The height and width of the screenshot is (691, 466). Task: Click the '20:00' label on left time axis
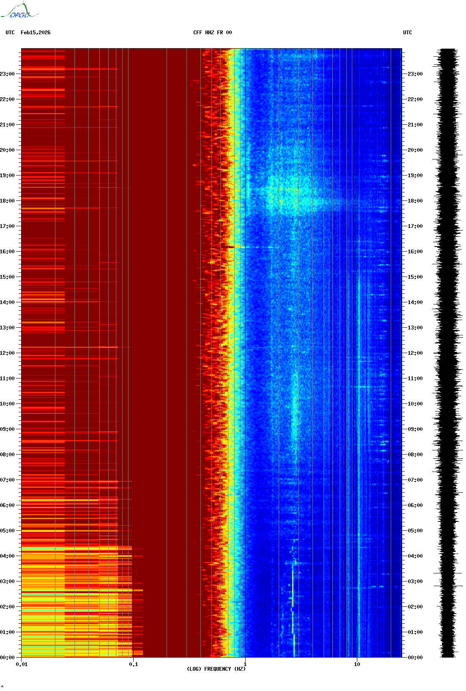pos(7,150)
